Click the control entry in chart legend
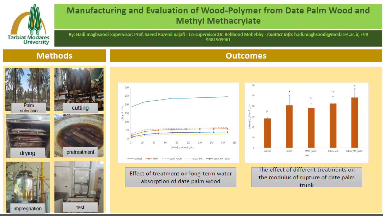The image size is (383, 216). 136,158
